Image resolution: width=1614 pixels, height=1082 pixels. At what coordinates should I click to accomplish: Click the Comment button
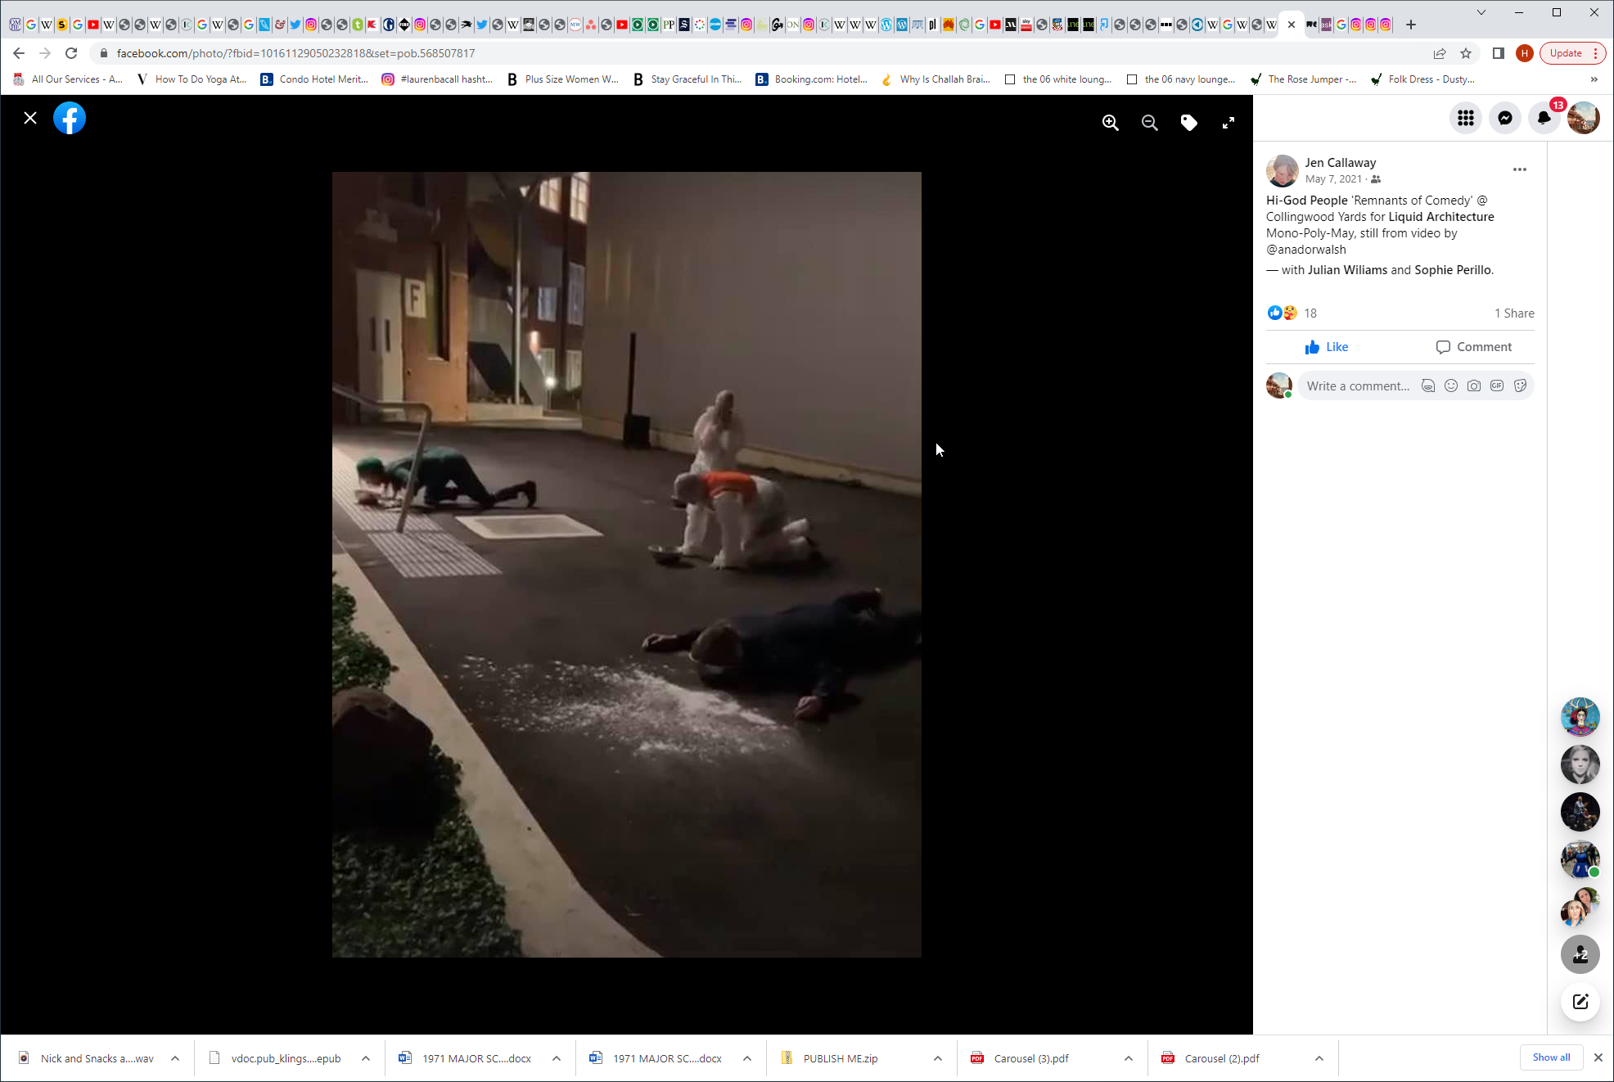tap(1474, 347)
